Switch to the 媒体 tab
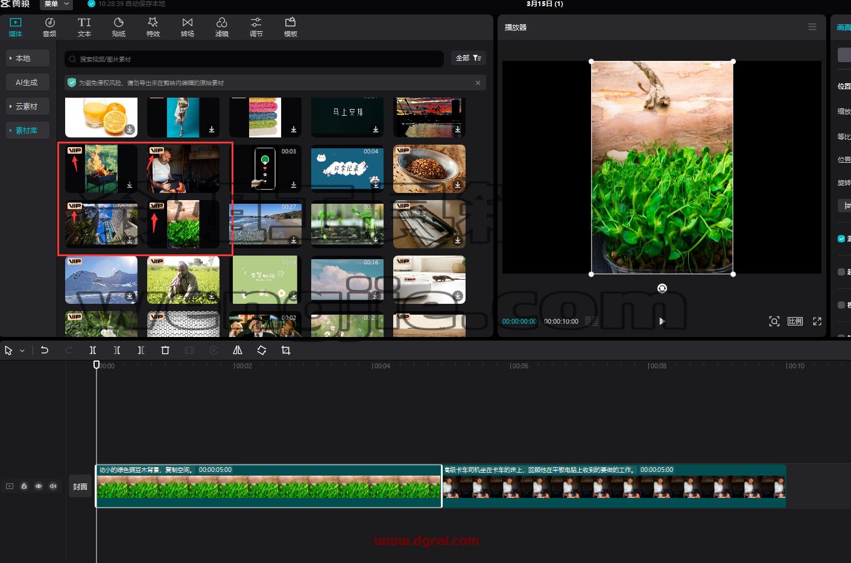This screenshot has height=563, width=851. [16, 27]
